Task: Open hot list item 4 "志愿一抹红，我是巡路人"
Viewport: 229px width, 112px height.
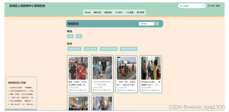Action: tap(21, 98)
